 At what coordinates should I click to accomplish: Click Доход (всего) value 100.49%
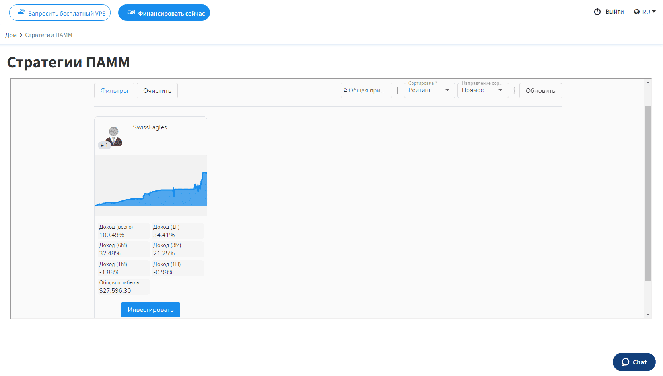pos(112,235)
